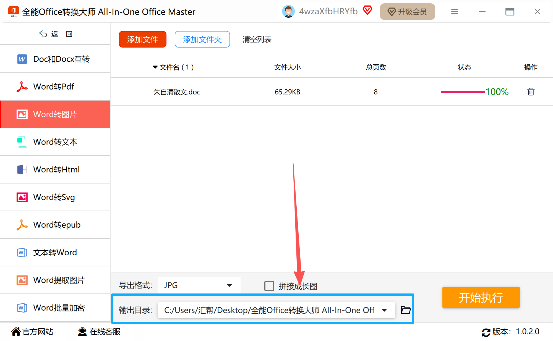The width and height of the screenshot is (553, 341).
Task: Click the red VIP diamond icon
Action: point(367,11)
